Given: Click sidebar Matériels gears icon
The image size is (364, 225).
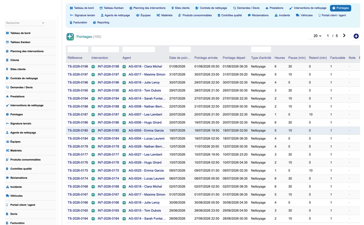Looking at the screenshot, I should click(x=7, y=151).
